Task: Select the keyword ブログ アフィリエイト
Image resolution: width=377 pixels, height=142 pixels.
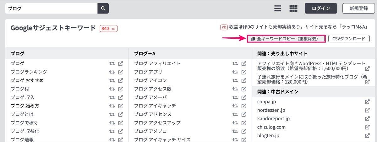Action: coord(157,63)
